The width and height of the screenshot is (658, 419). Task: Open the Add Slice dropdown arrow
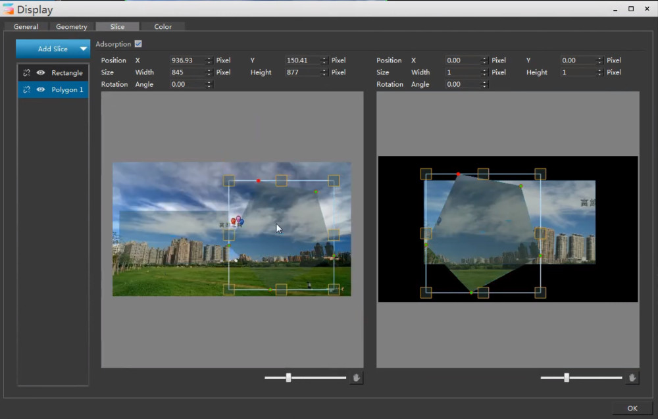coord(83,49)
